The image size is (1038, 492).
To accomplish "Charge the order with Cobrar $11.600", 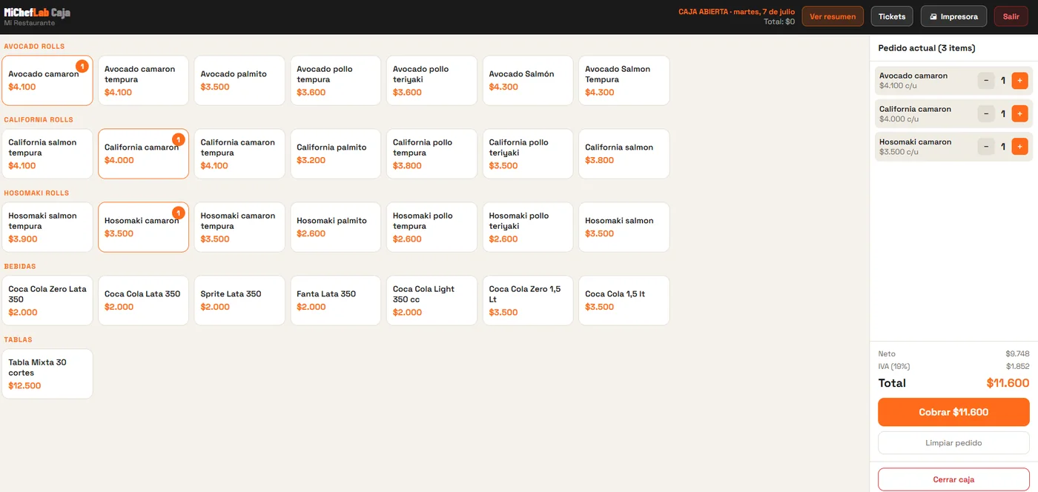I will (953, 412).
